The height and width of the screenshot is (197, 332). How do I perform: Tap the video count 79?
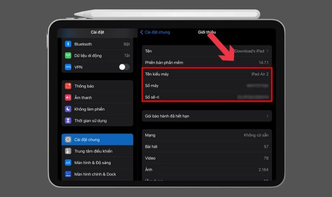pos(266,158)
